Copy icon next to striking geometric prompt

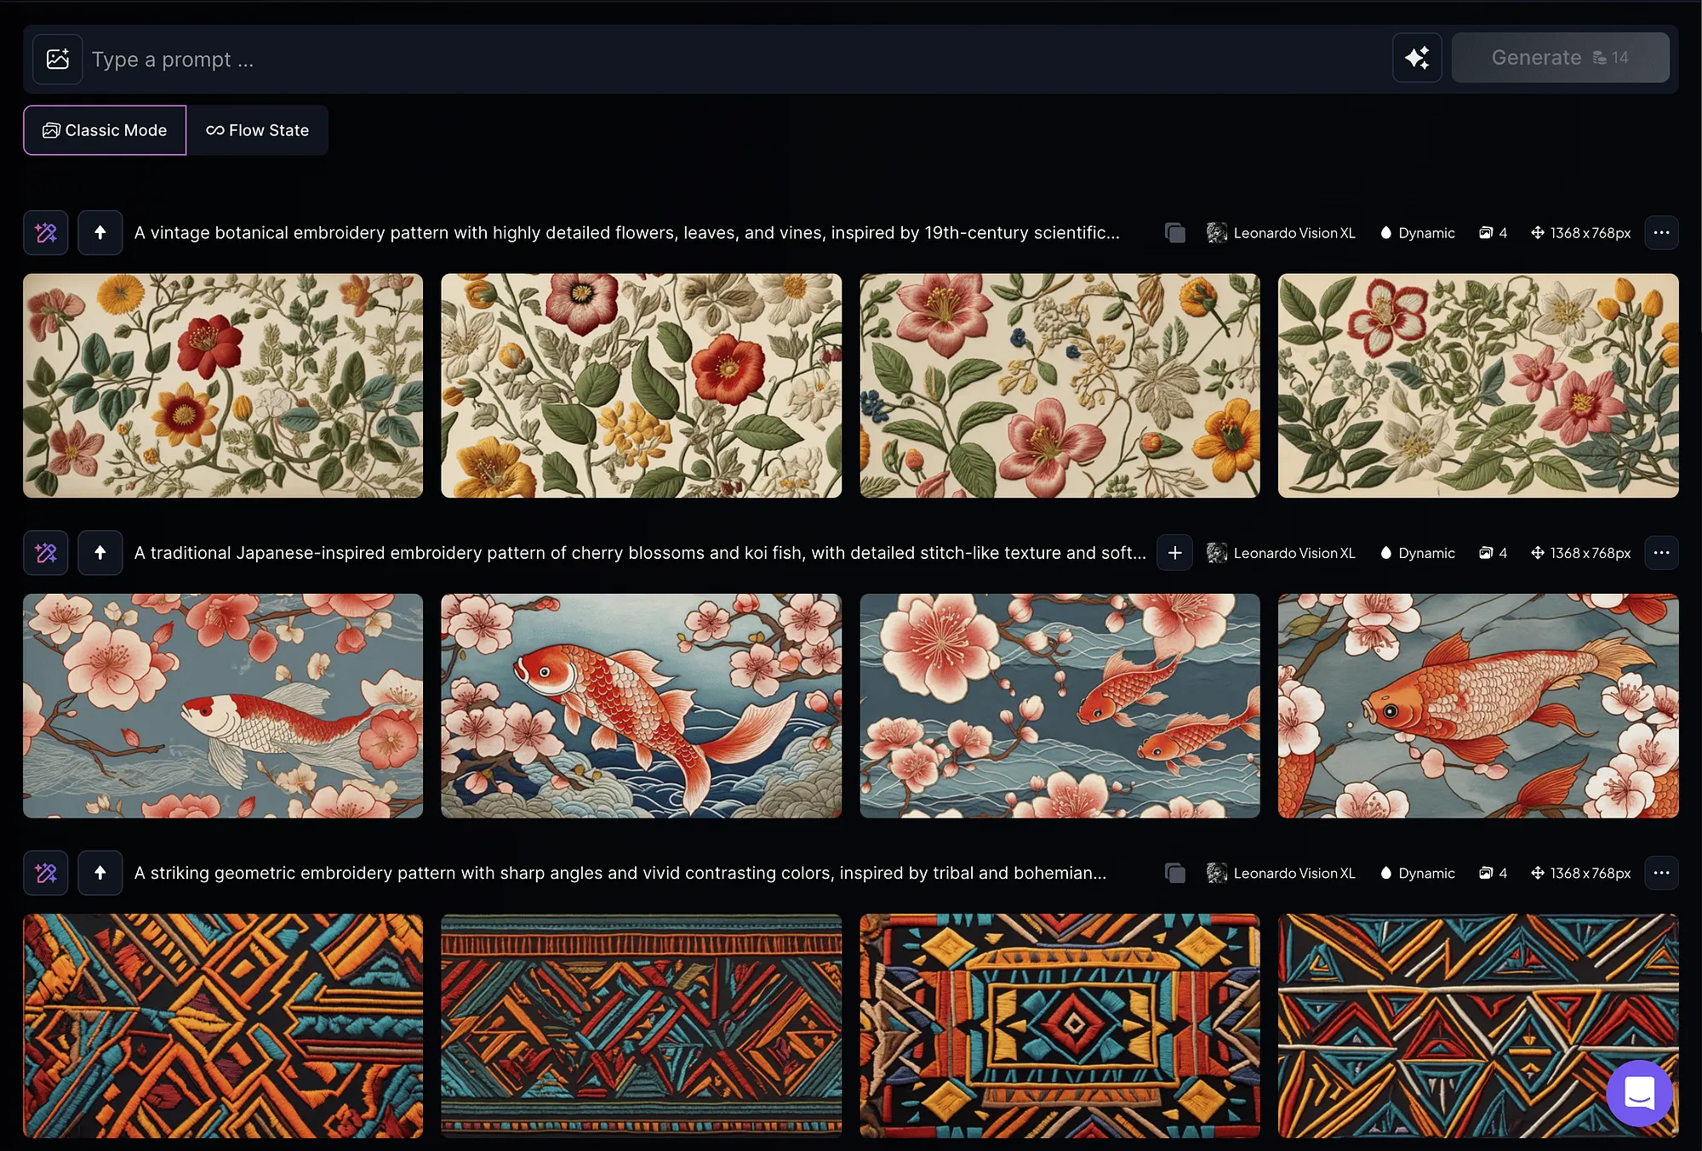tap(1175, 873)
